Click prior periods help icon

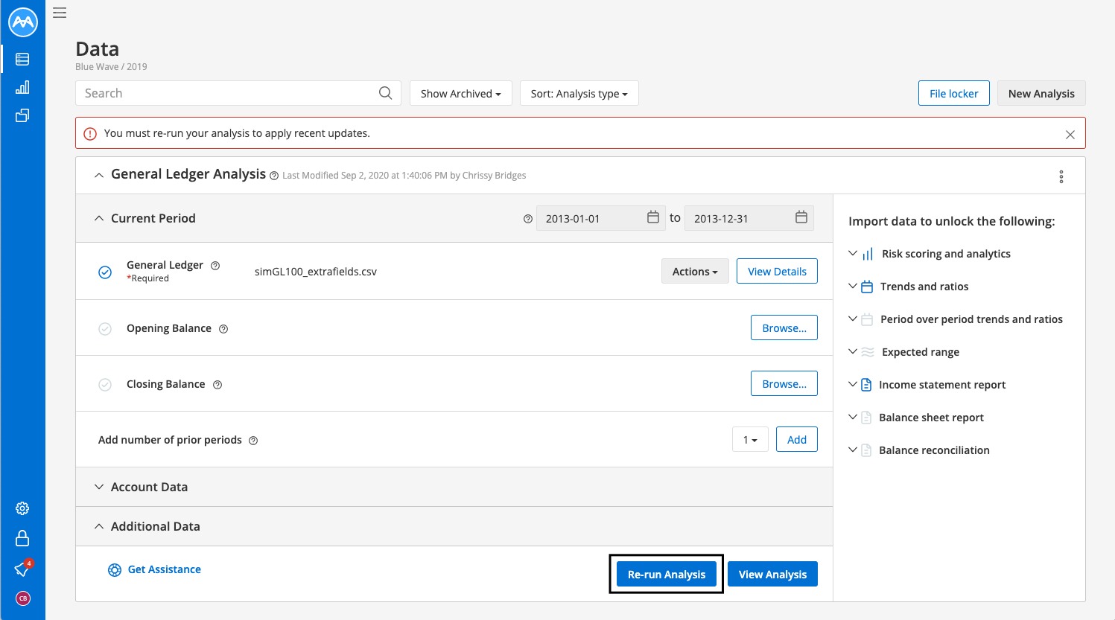[x=253, y=441]
